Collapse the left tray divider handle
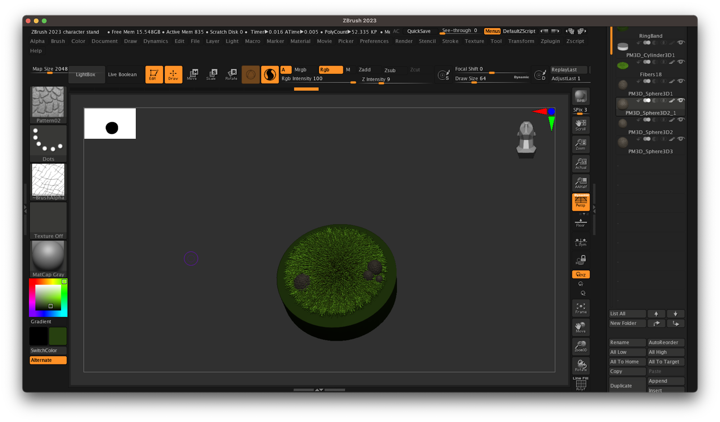The width and height of the screenshot is (720, 422). tap(25, 210)
